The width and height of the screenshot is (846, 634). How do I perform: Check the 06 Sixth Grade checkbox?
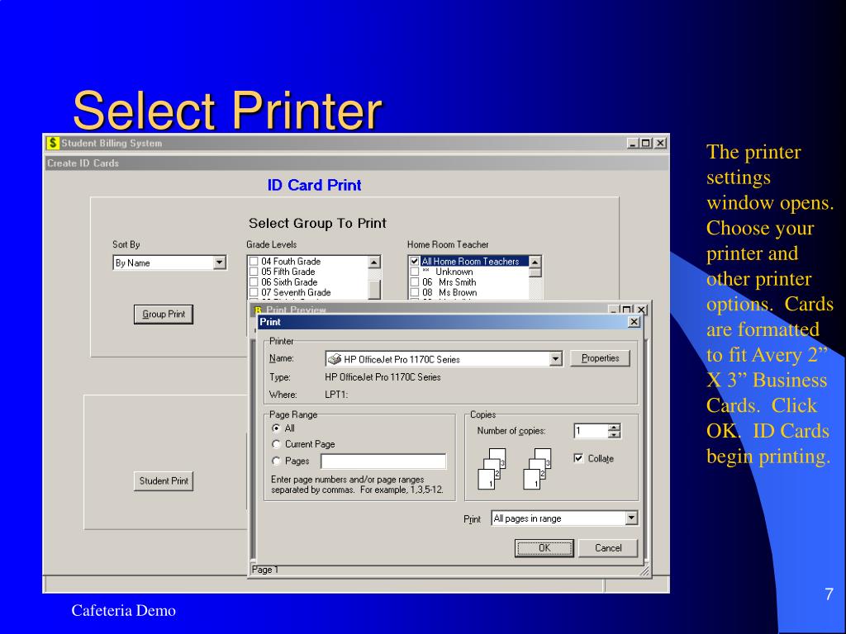(254, 282)
